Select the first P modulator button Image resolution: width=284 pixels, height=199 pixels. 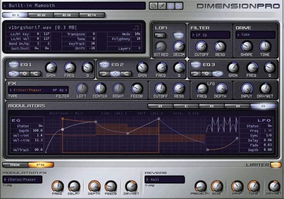point(160,106)
